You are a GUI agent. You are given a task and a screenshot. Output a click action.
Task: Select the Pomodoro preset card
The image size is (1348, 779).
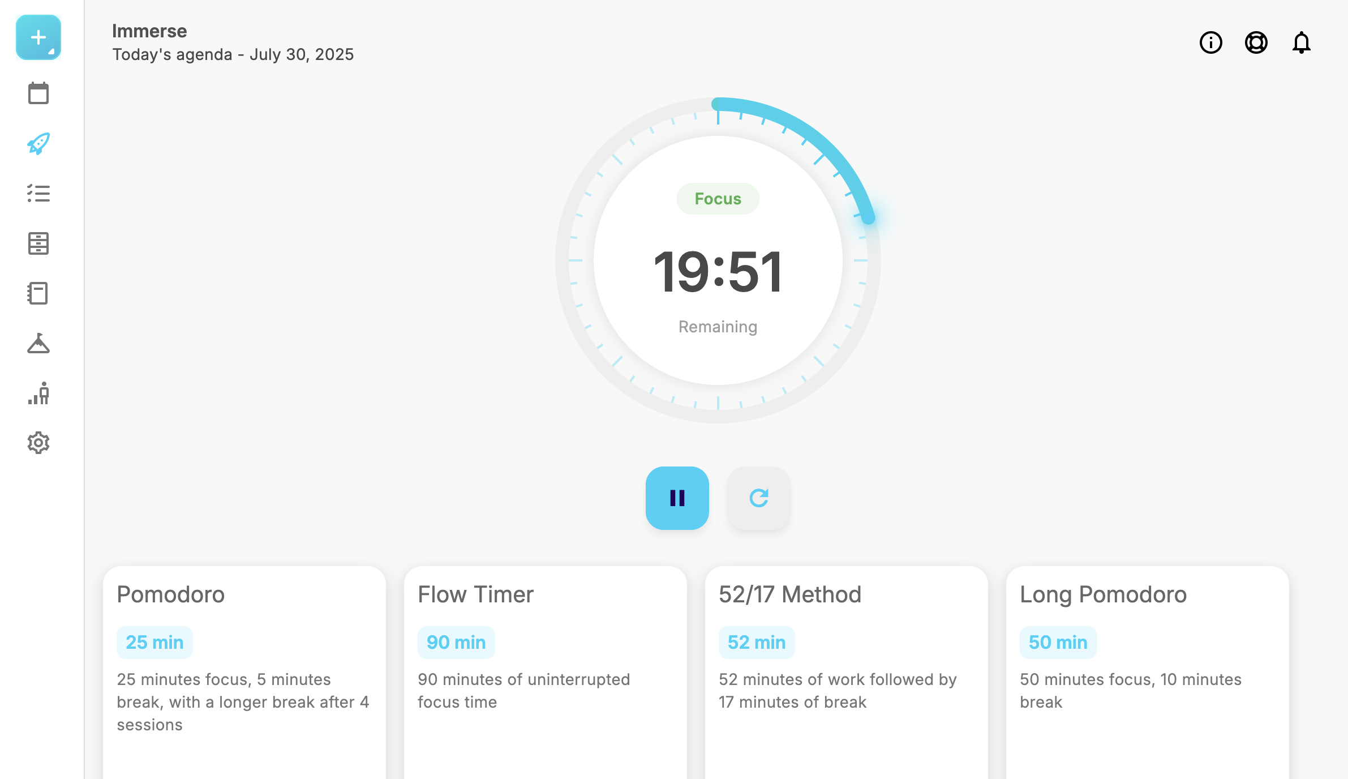pos(244,672)
